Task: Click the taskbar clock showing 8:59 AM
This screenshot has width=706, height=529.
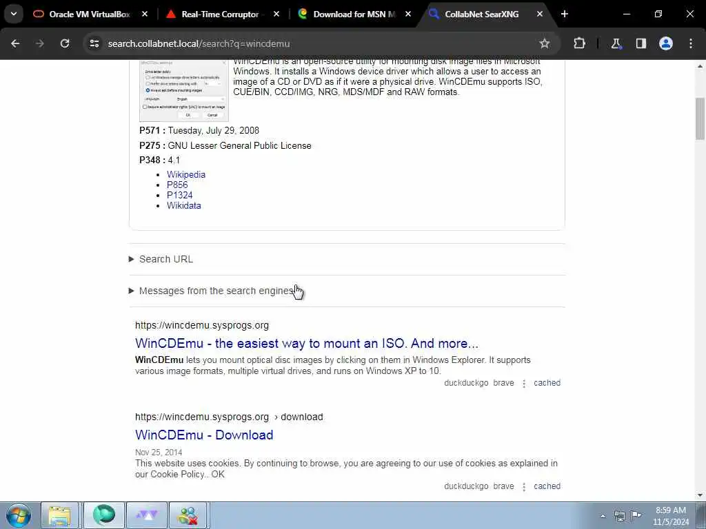Action: 671,516
